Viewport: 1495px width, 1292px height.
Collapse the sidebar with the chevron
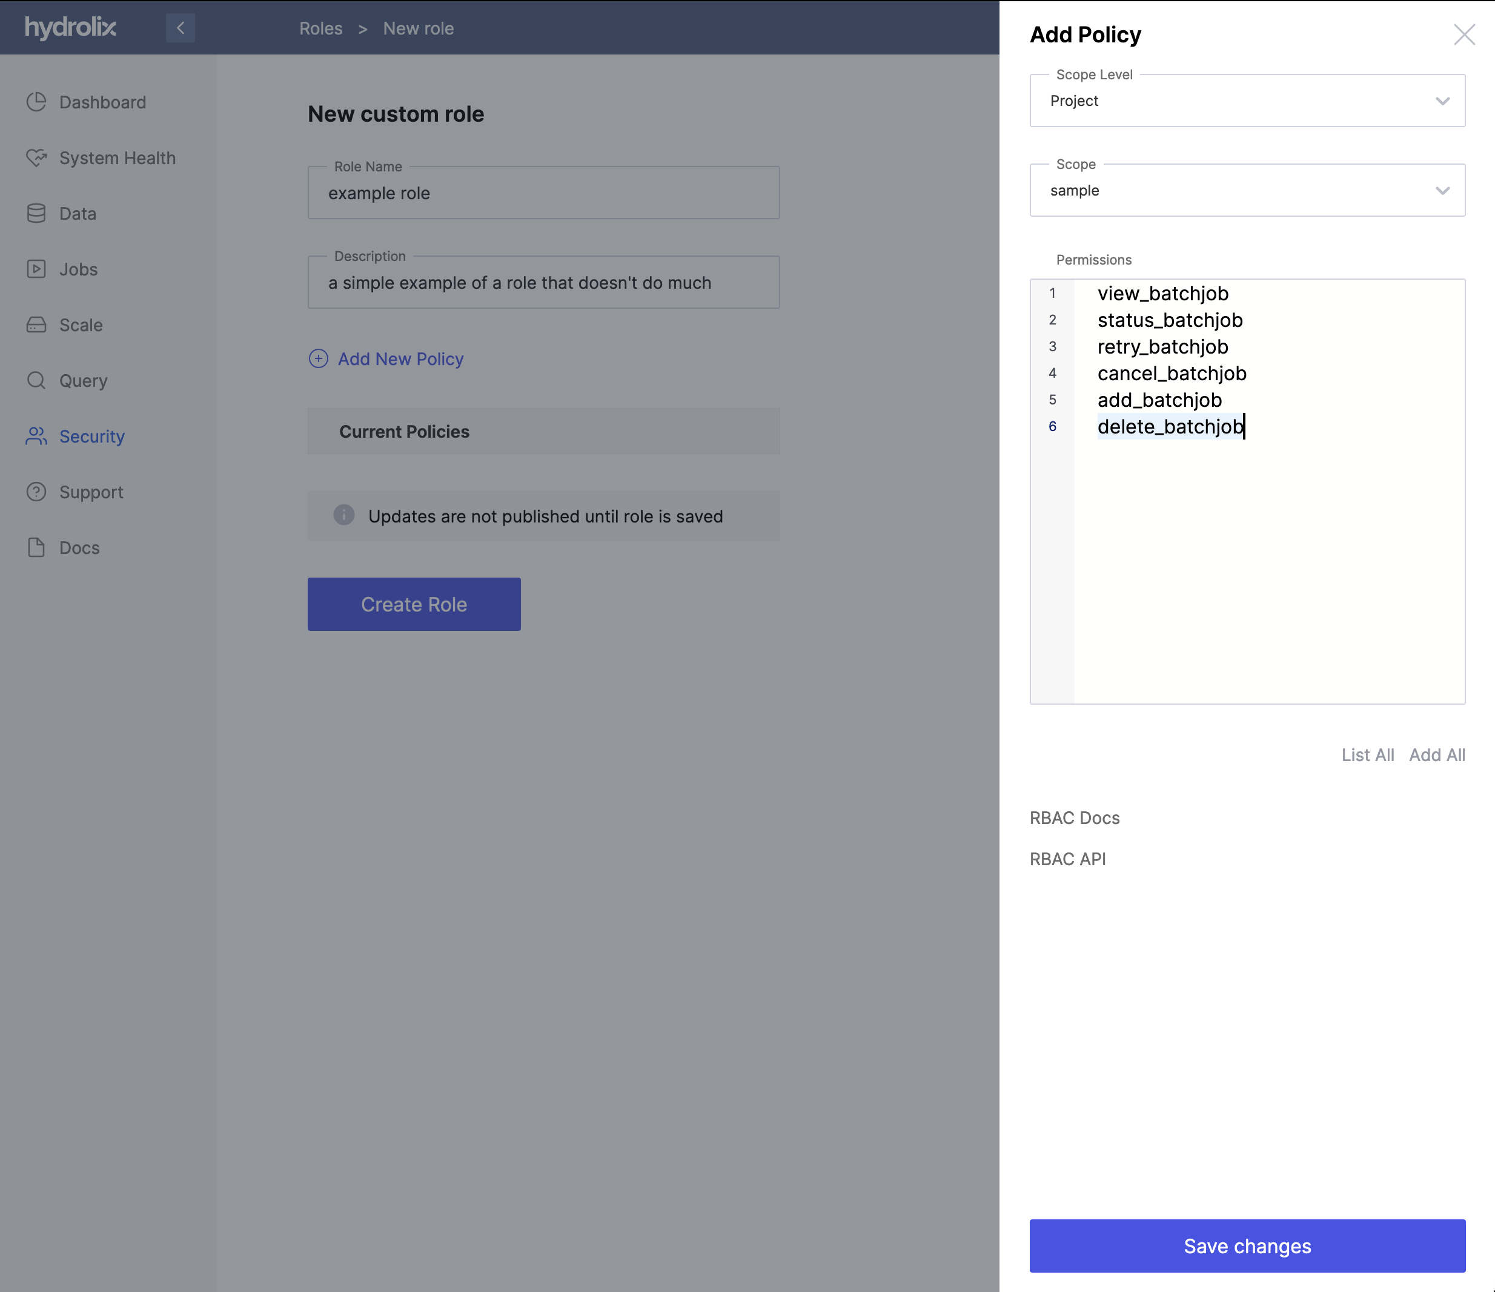(x=181, y=28)
